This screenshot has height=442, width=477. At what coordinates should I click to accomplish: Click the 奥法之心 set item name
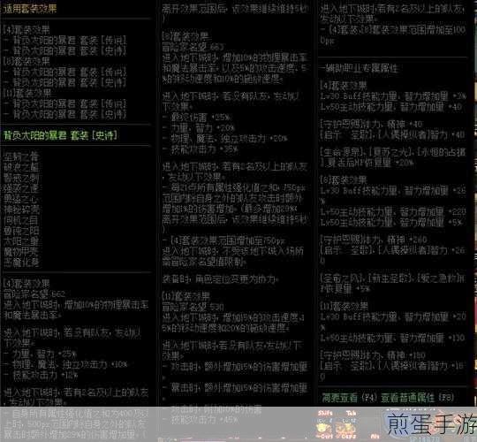pyautogui.click(x=21, y=199)
